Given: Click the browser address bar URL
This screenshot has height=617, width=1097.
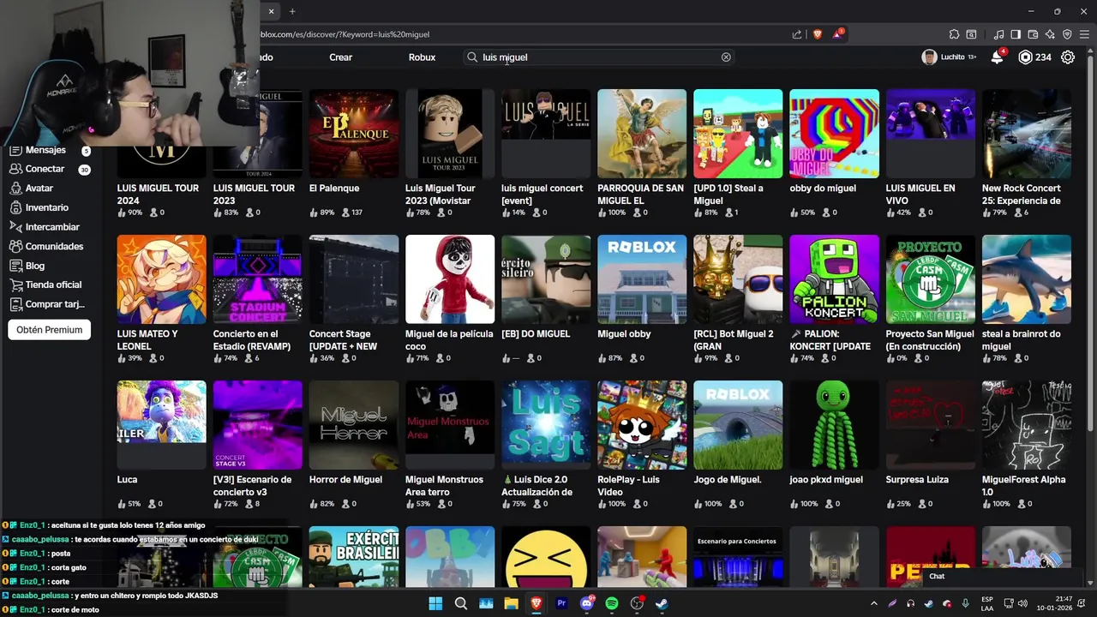Looking at the screenshot, I should (345, 34).
